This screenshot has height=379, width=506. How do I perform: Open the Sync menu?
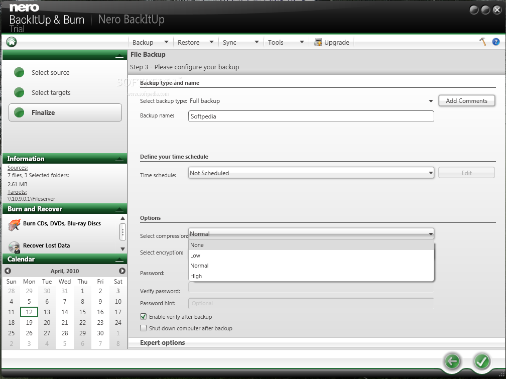pyautogui.click(x=229, y=42)
